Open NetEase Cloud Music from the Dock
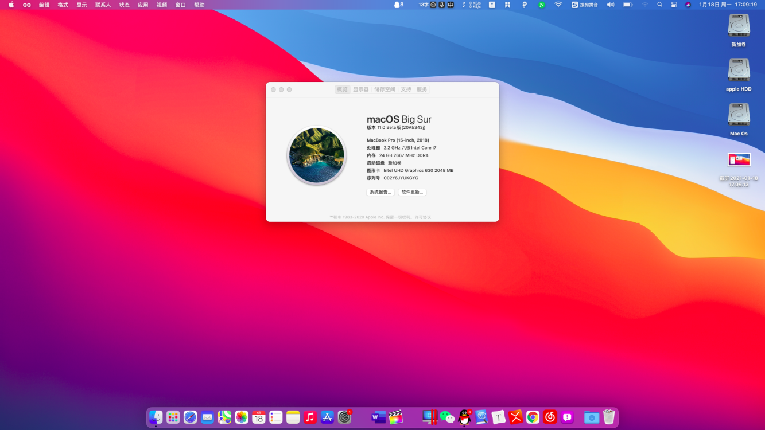 click(x=549, y=417)
